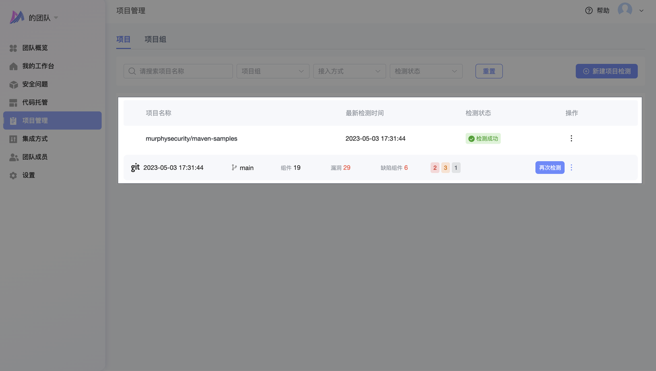Click the 再次检测 button
Viewport: 656px width, 371px height.
click(x=549, y=167)
